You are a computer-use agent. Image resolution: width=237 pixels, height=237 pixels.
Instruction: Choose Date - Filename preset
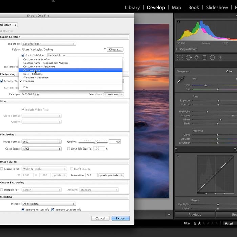pos(70,74)
